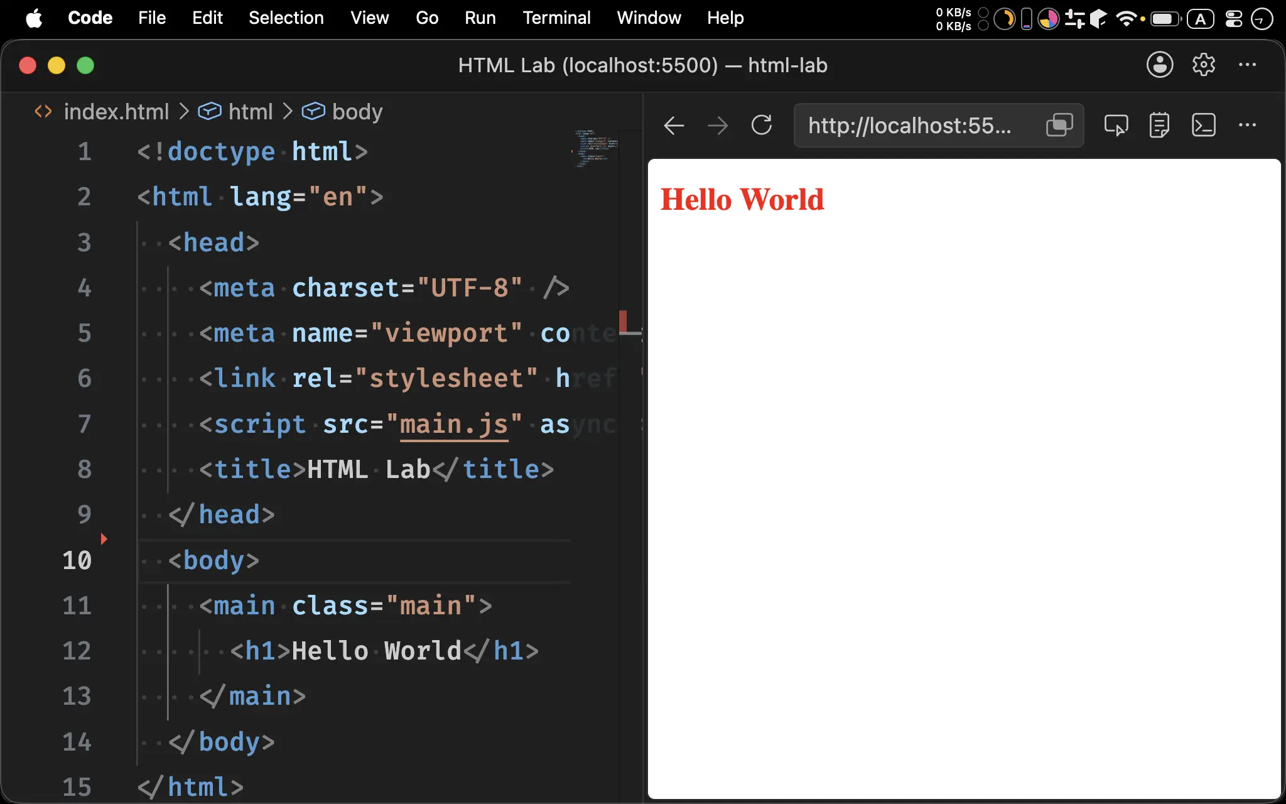Click line number 10 in the gutter
Screen dimensions: 1286x804
77,560
